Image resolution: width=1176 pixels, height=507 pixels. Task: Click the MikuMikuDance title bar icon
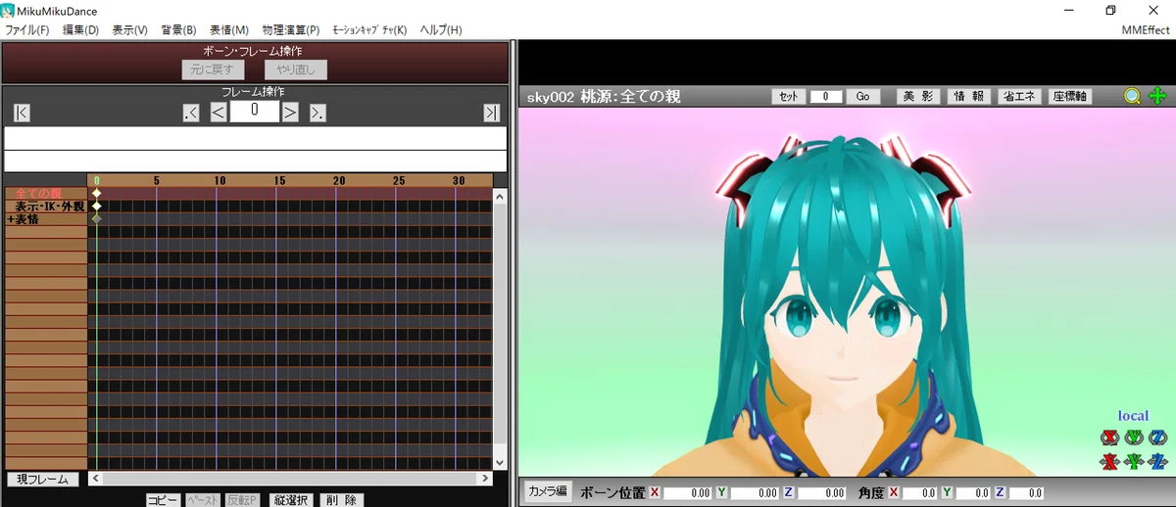point(9,10)
